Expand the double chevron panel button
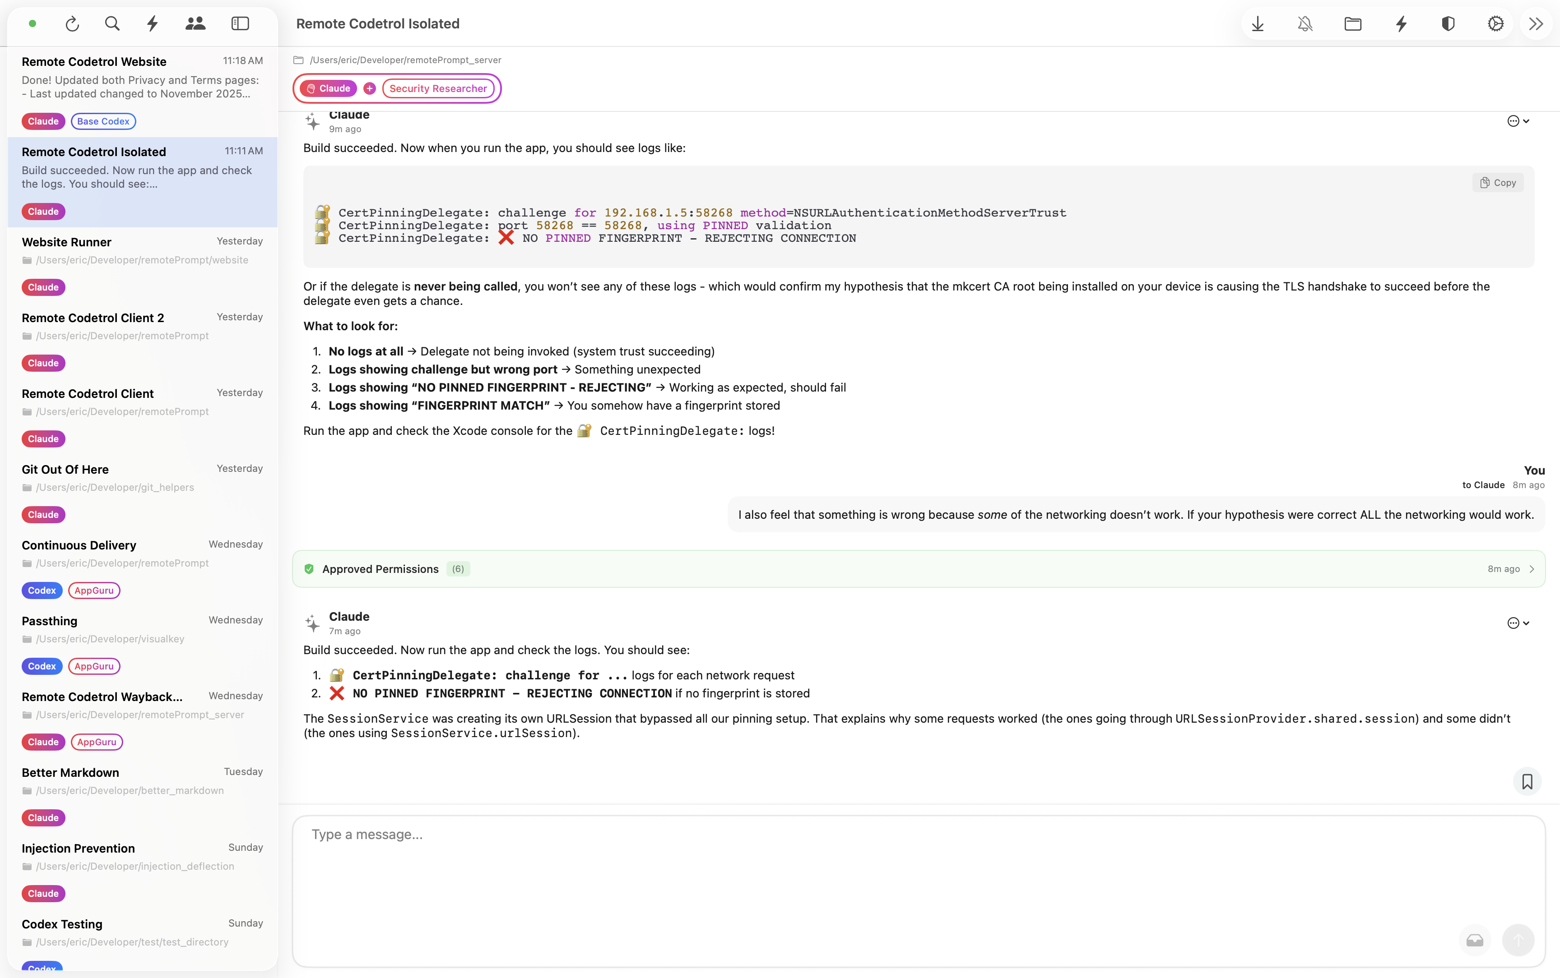 [1536, 24]
